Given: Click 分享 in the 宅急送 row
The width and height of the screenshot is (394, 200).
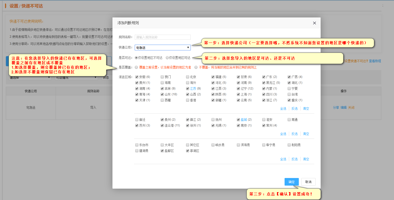Looking at the screenshot, I should [x=336, y=107].
